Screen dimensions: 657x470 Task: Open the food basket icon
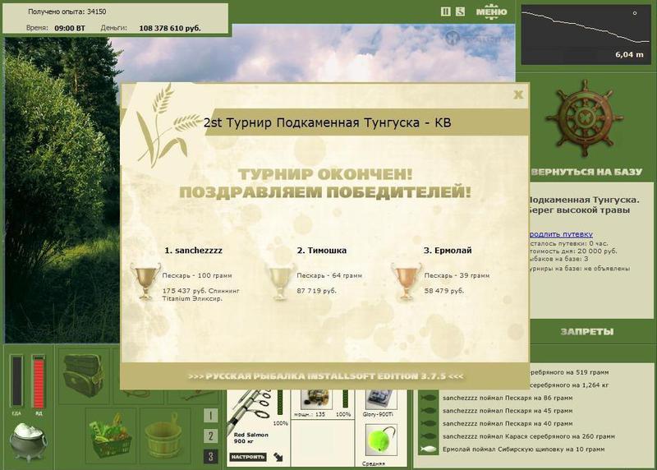click(x=110, y=436)
